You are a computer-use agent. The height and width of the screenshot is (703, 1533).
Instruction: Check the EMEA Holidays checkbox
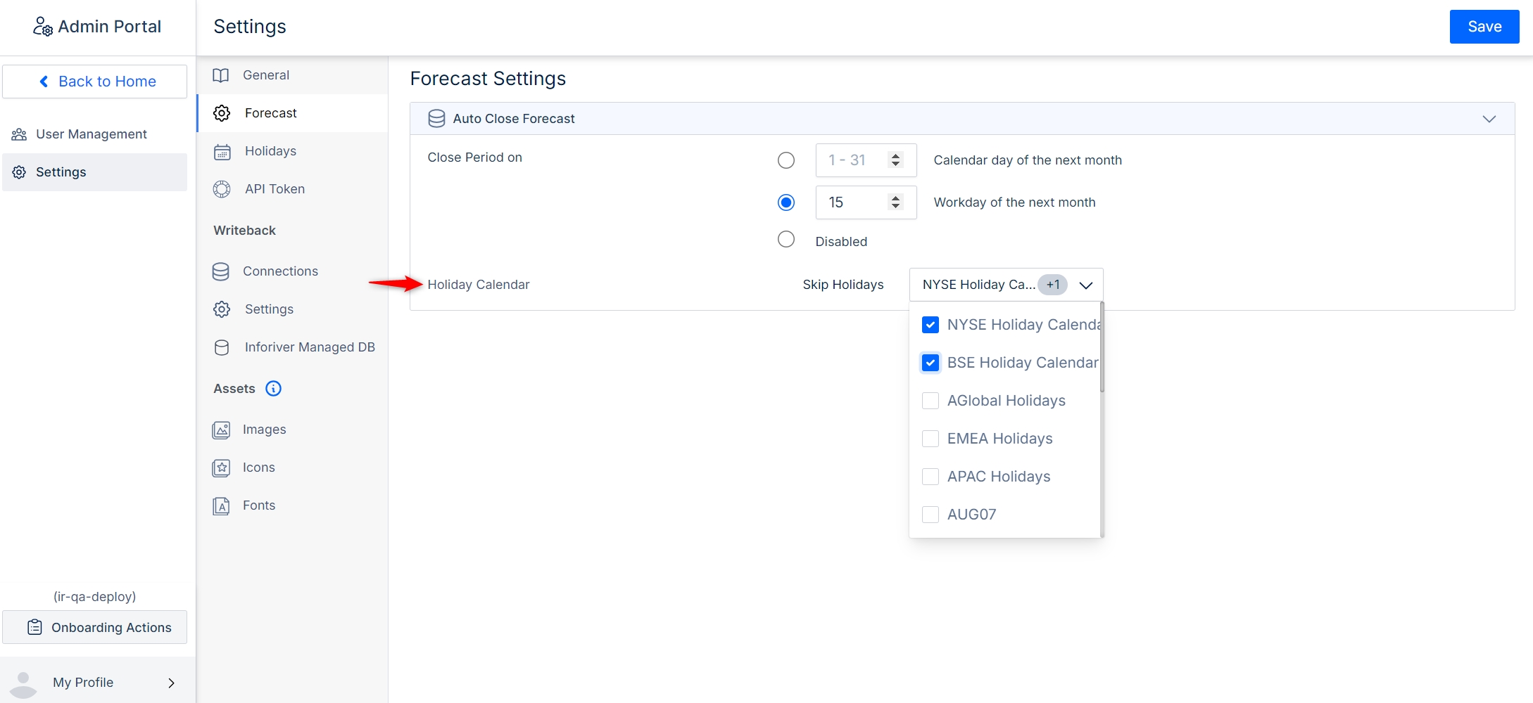click(930, 439)
